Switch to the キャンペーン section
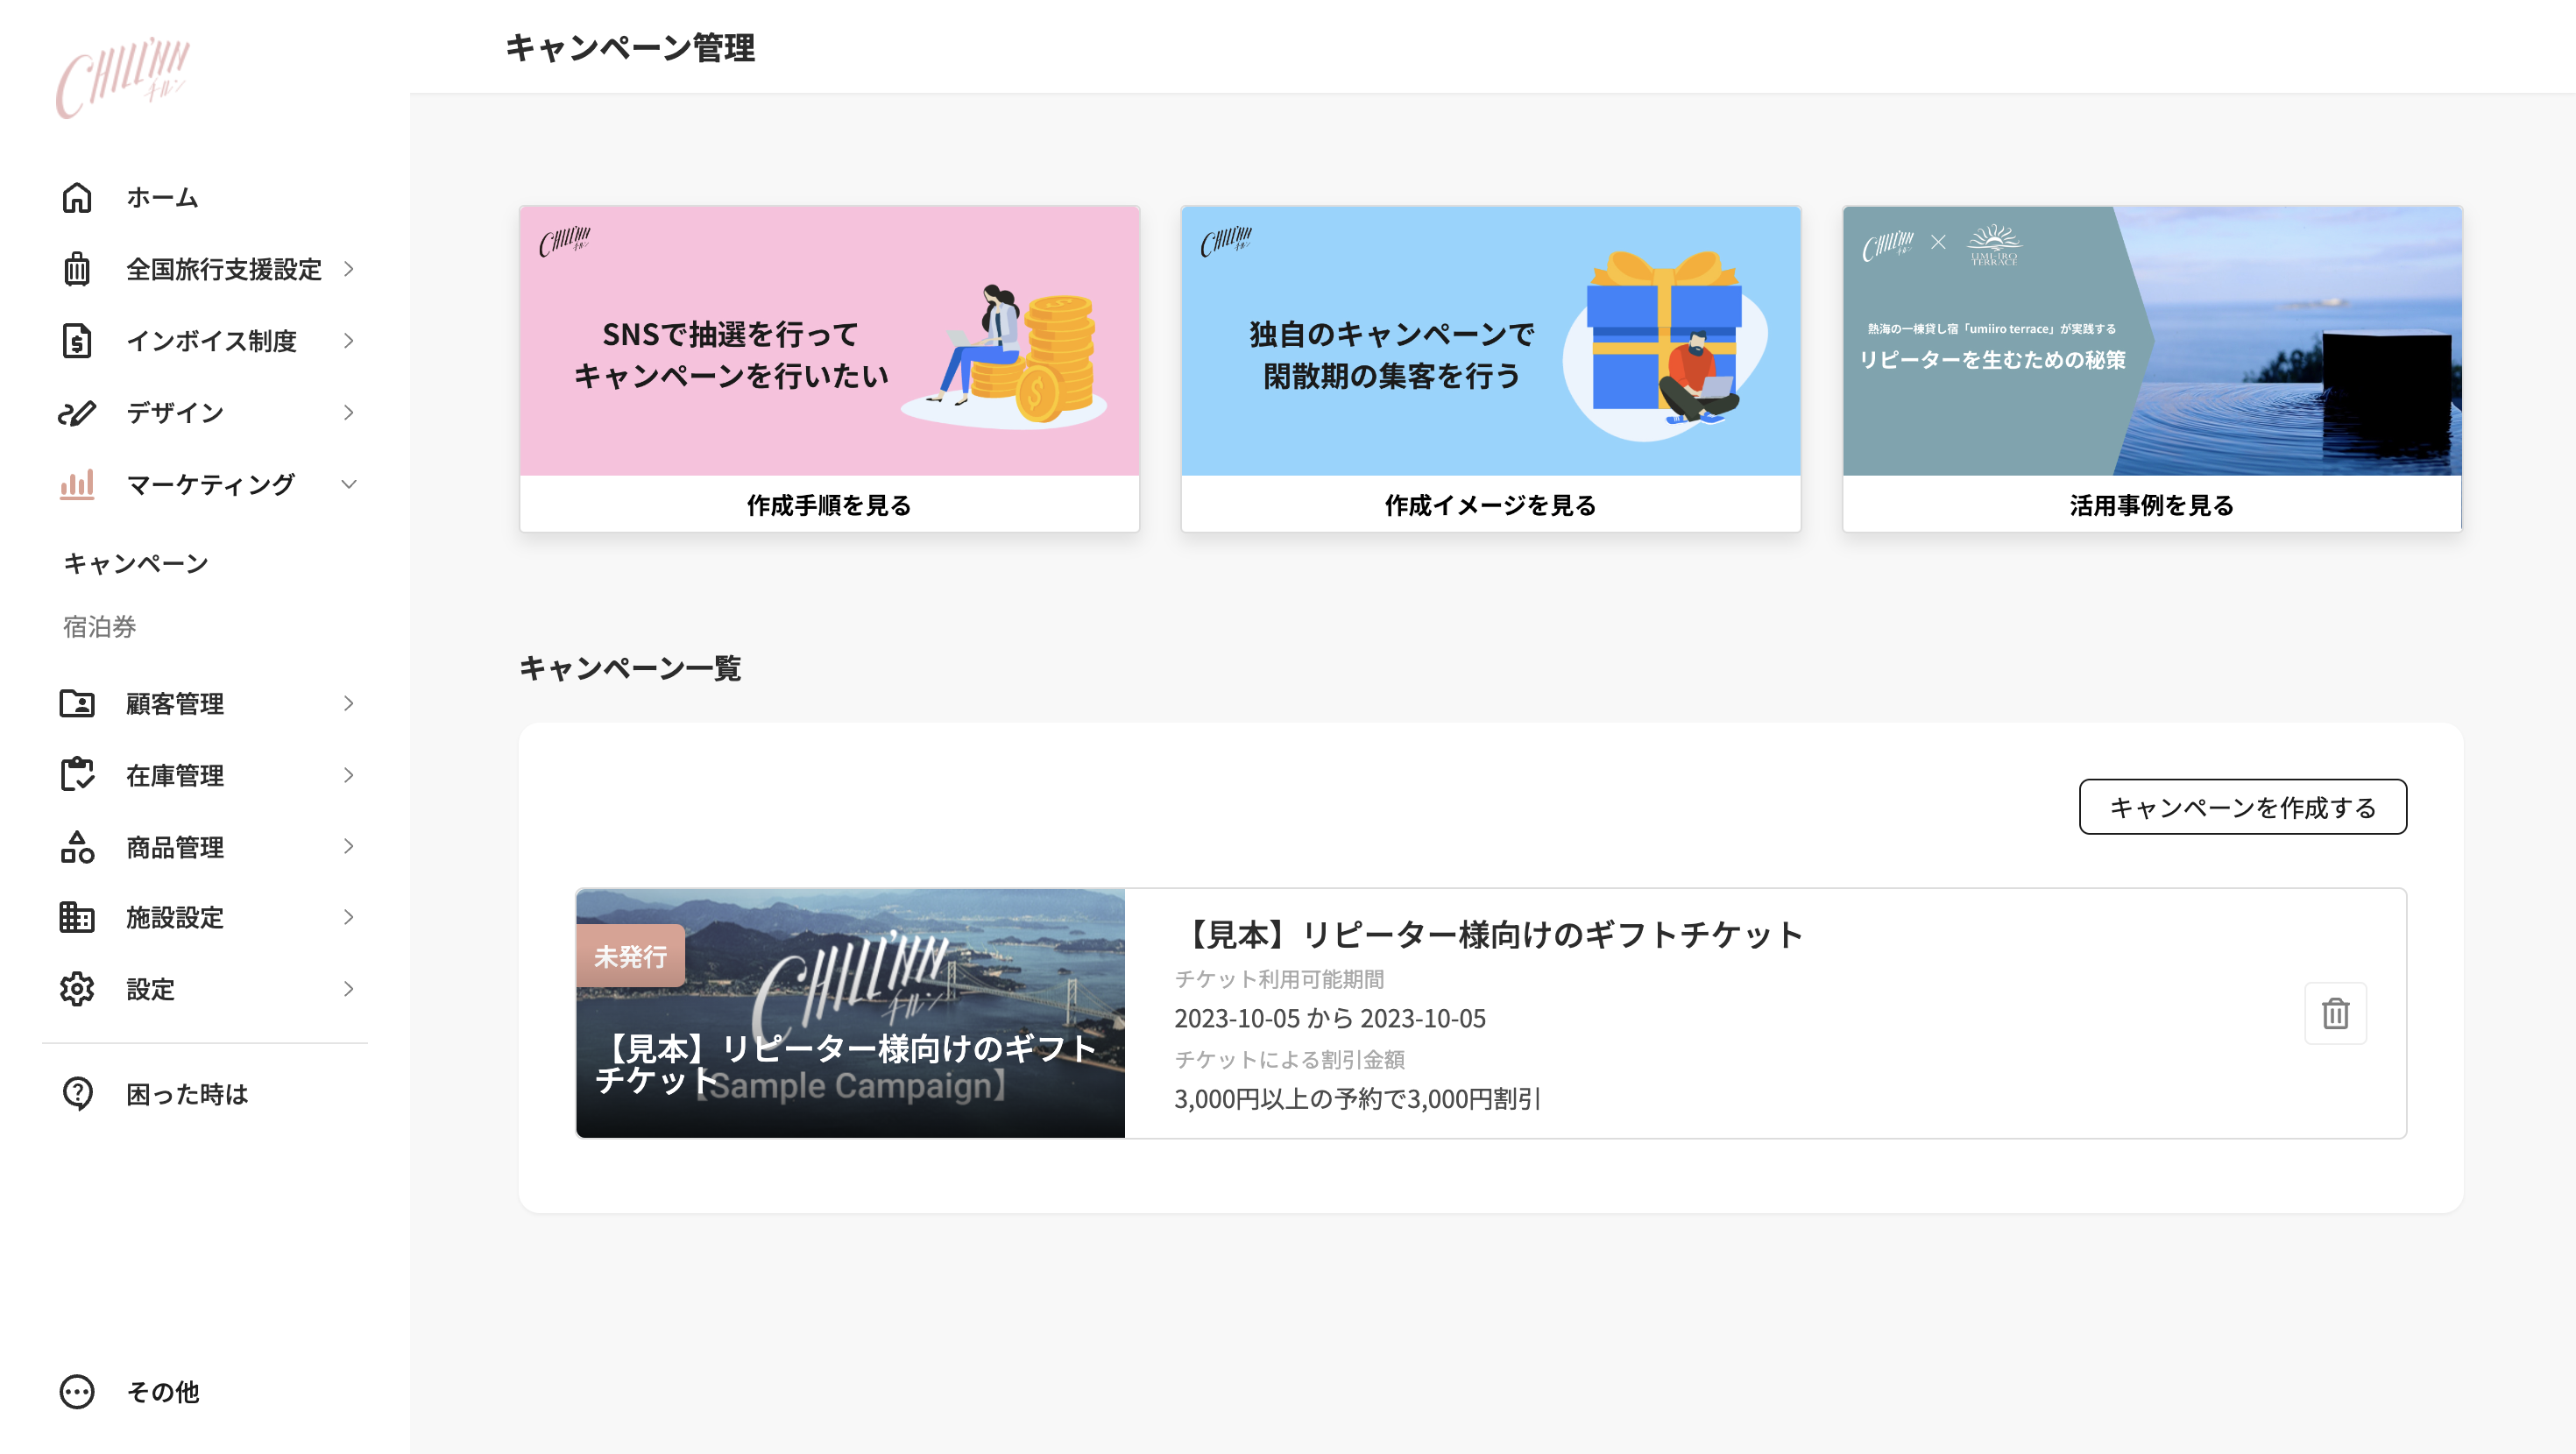The width and height of the screenshot is (2576, 1454). point(135,562)
